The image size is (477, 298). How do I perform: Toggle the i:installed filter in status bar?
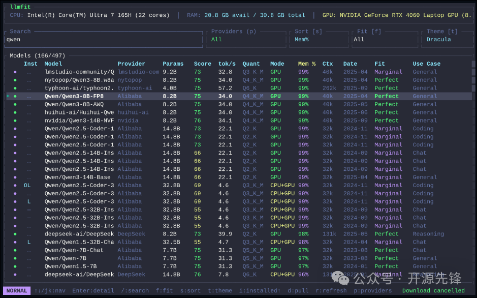click(258, 291)
